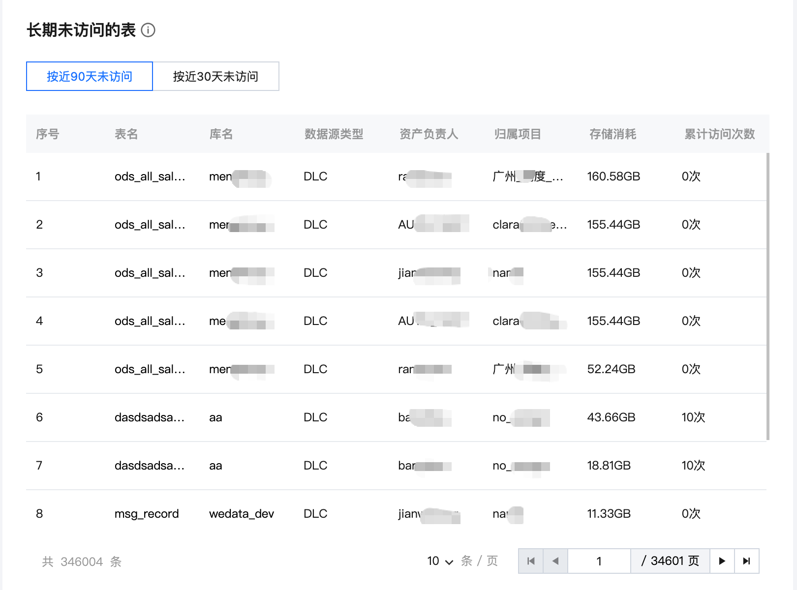Click the 表名 column header
This screenshot has height=590, width=797.
[126, 134]
